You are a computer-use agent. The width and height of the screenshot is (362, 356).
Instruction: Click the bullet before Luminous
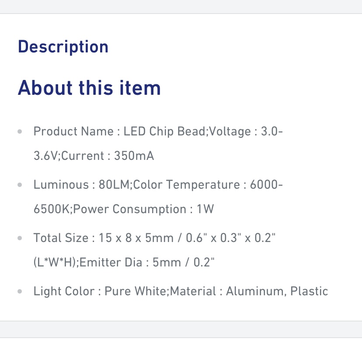pos(20,185)
